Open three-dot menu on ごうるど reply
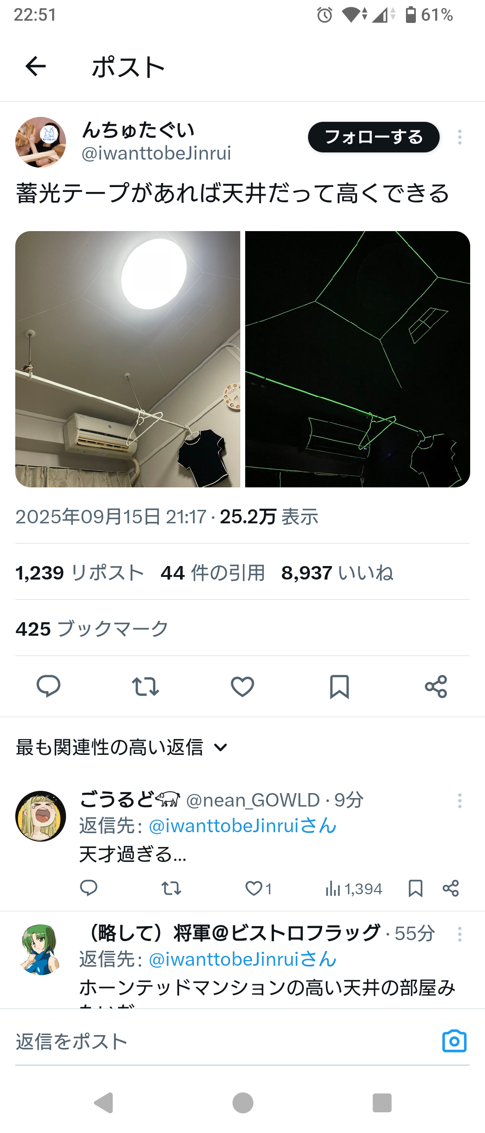This screenshot has height=1133, width=485. (459, 801)
